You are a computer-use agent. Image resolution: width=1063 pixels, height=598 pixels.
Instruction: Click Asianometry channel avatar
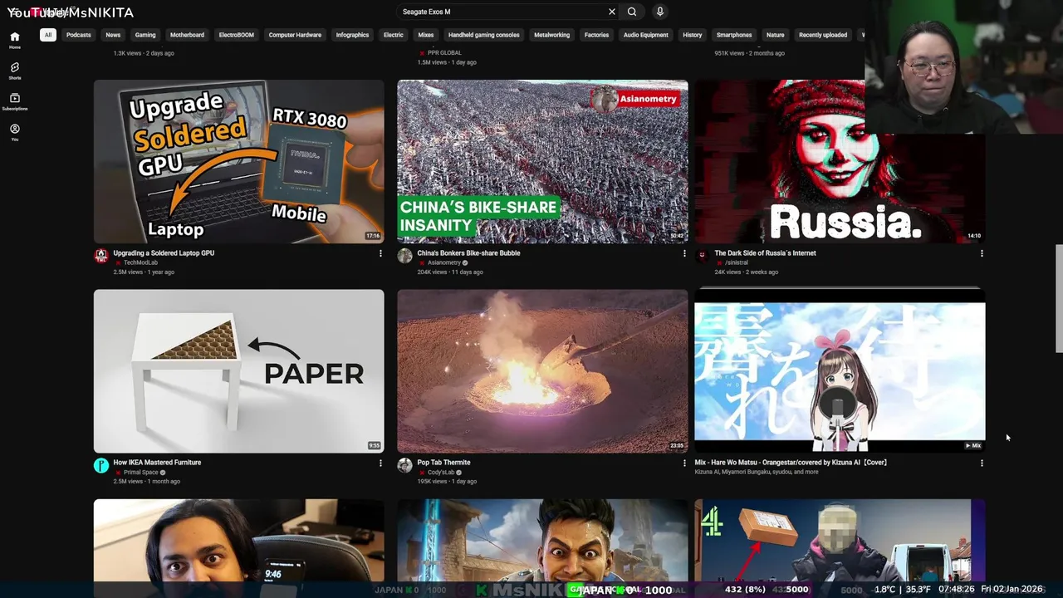click(x=404, y=256)
